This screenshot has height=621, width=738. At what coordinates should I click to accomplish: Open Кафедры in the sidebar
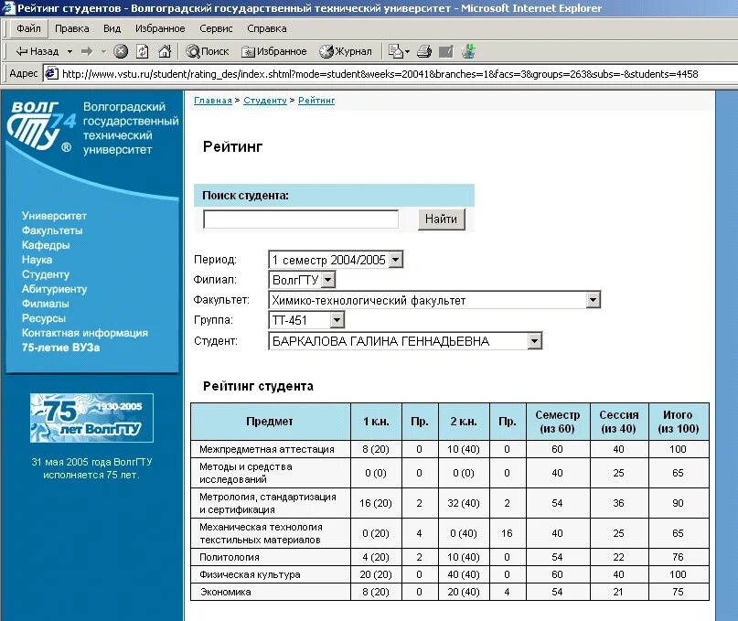[x=46, y=245]
